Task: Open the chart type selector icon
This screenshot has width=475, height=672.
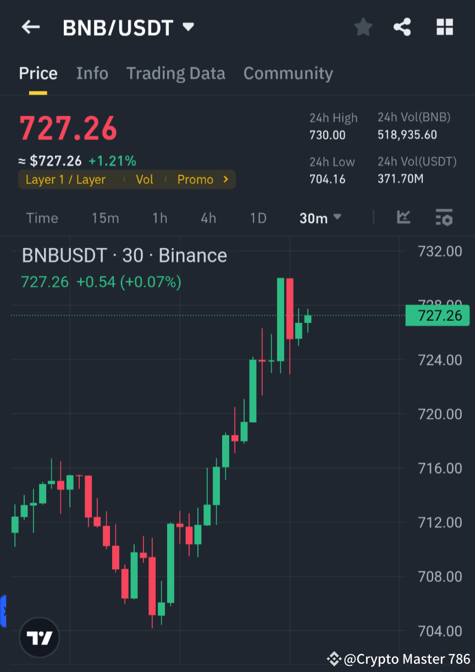Action: click(404, 218)
